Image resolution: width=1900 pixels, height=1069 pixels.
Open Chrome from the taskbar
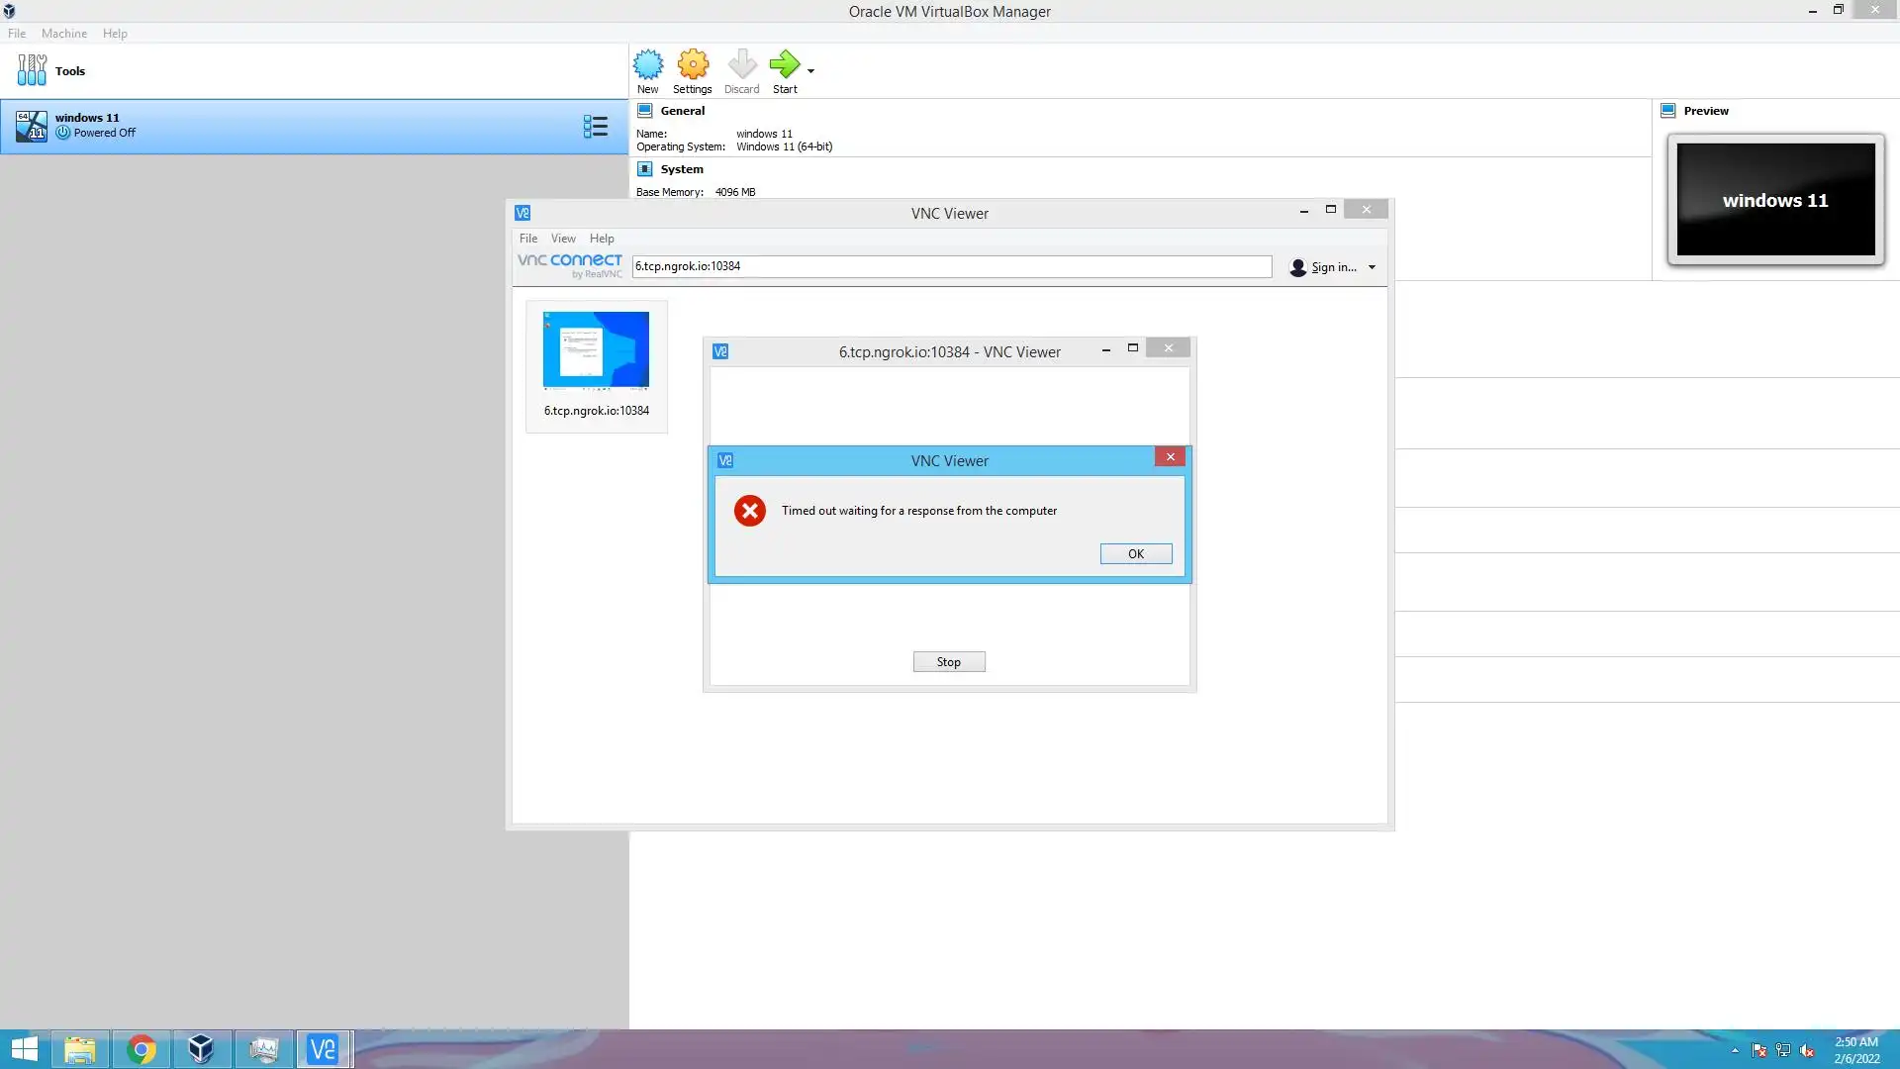point(142,1049)
